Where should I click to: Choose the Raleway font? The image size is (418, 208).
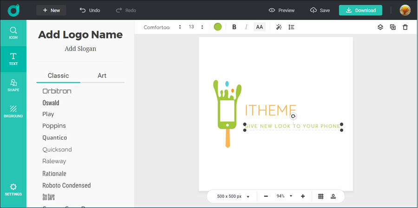[x=54, y=161]
